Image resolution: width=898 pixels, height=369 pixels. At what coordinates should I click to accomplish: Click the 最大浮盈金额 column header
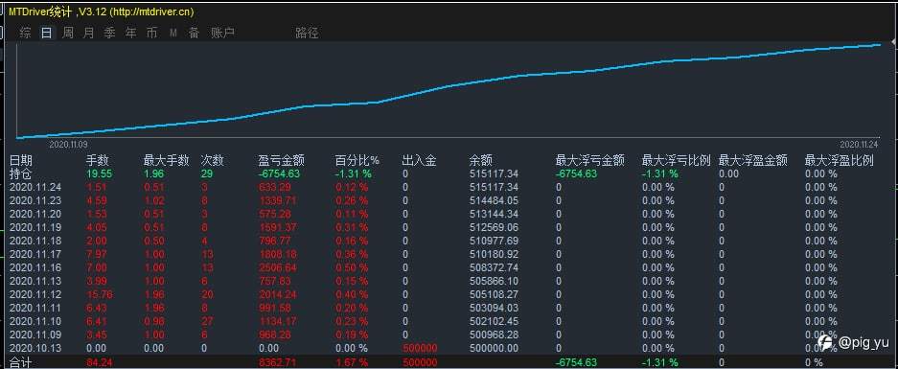click(753, 161)
